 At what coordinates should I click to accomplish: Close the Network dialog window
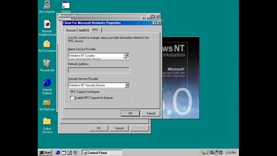pyautogui.click(x=148, y=18)
